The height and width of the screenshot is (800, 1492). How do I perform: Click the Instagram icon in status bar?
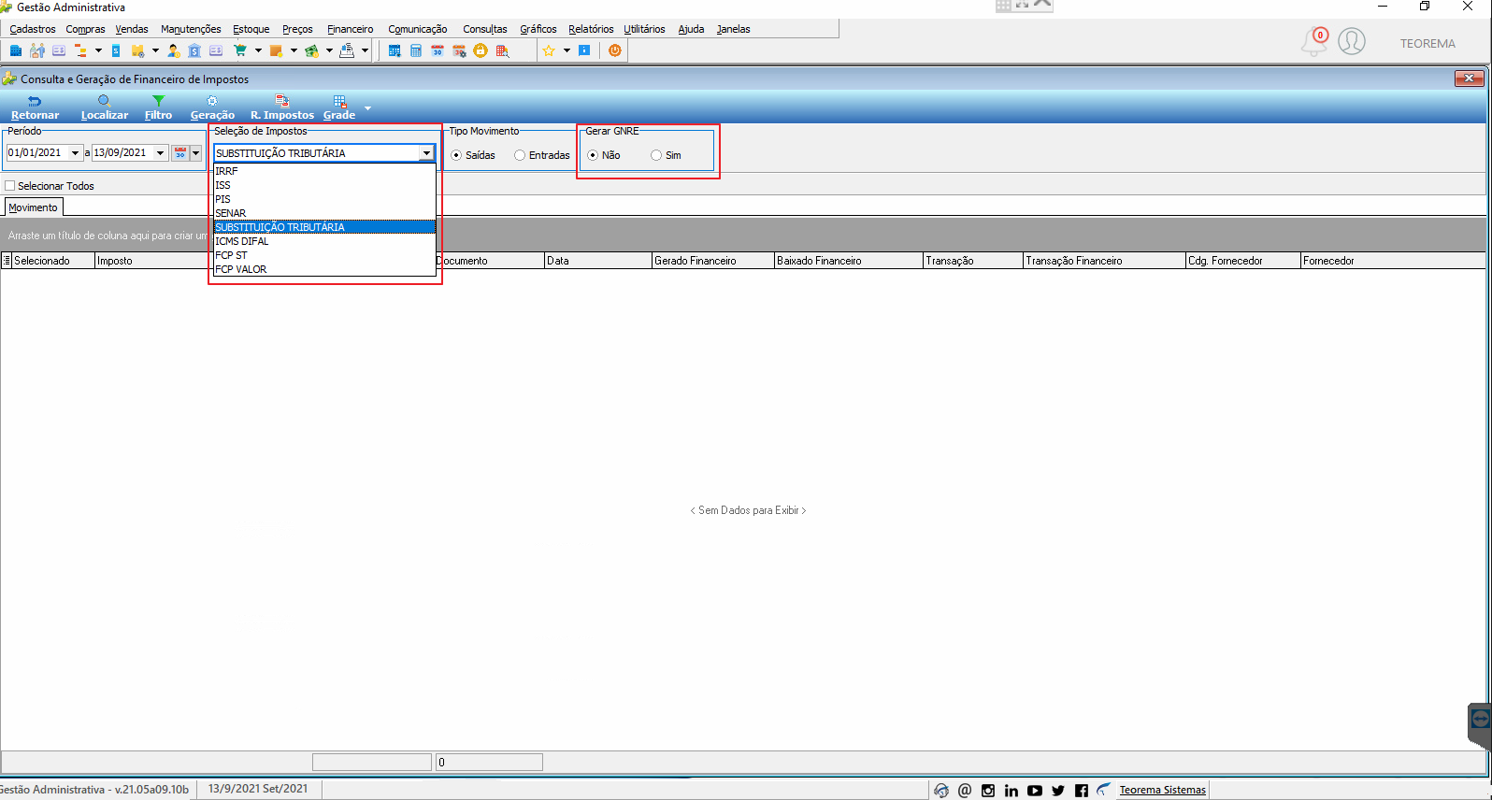tap(988, 791)
